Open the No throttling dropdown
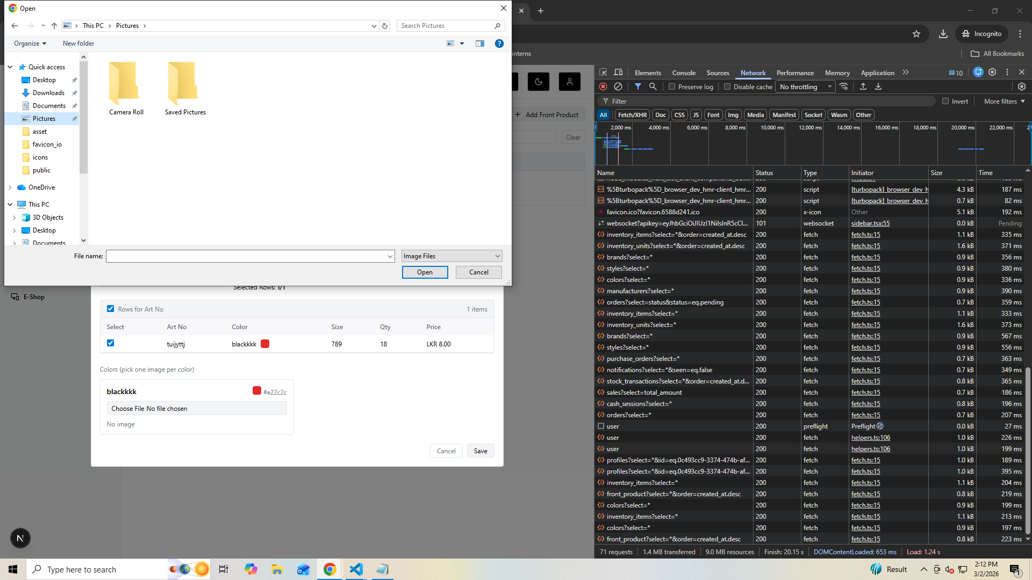1032x580 pixels. [805, 86]
